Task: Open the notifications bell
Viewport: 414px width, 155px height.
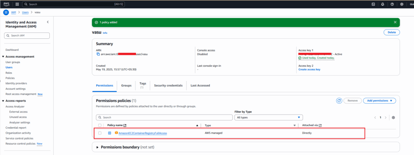Action: pyautogui.click(x=382, y=4)
